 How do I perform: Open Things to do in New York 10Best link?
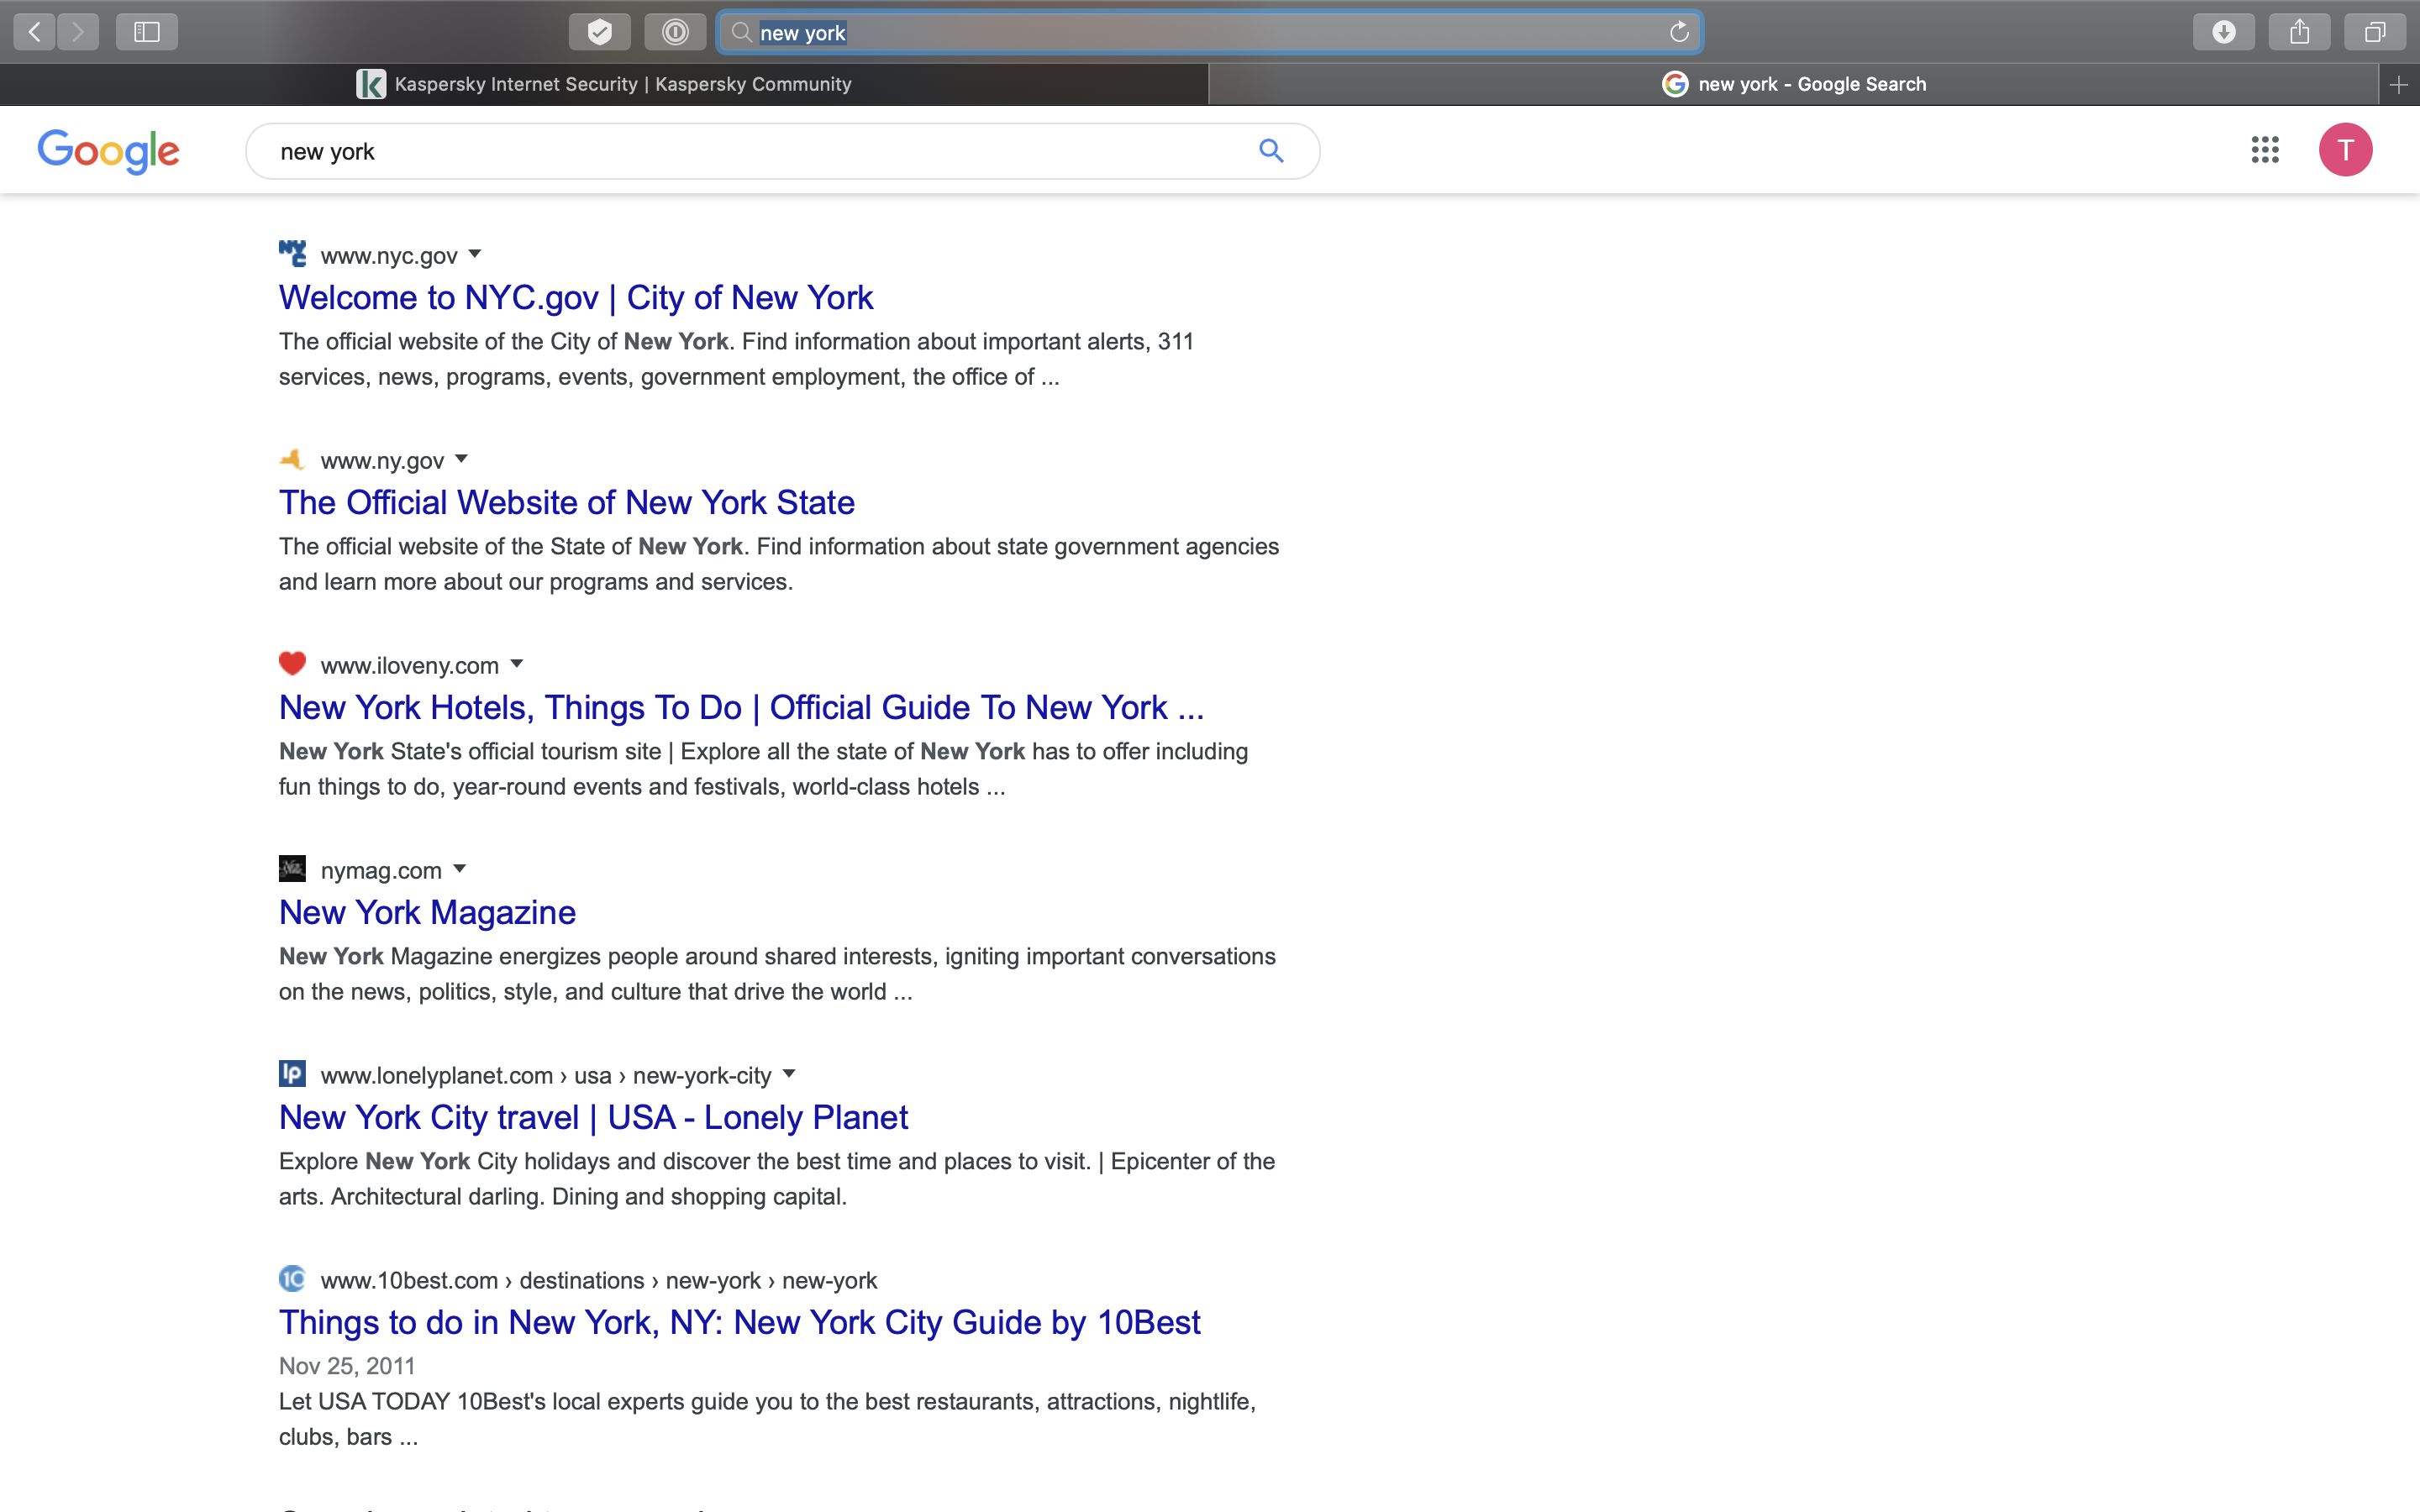(740, 1323)
